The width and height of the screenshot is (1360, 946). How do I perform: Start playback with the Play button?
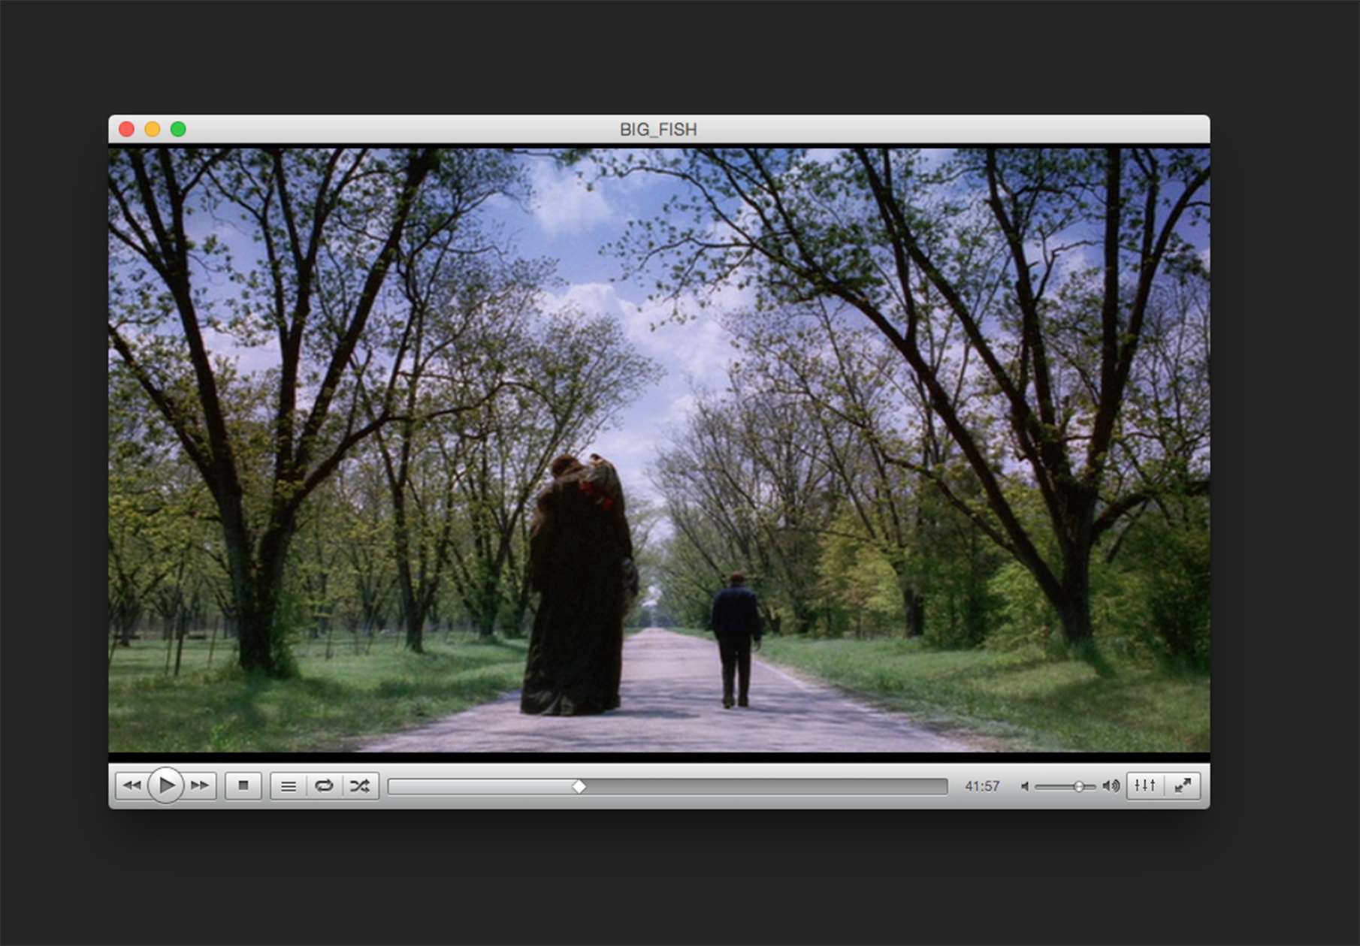(166, 785)
